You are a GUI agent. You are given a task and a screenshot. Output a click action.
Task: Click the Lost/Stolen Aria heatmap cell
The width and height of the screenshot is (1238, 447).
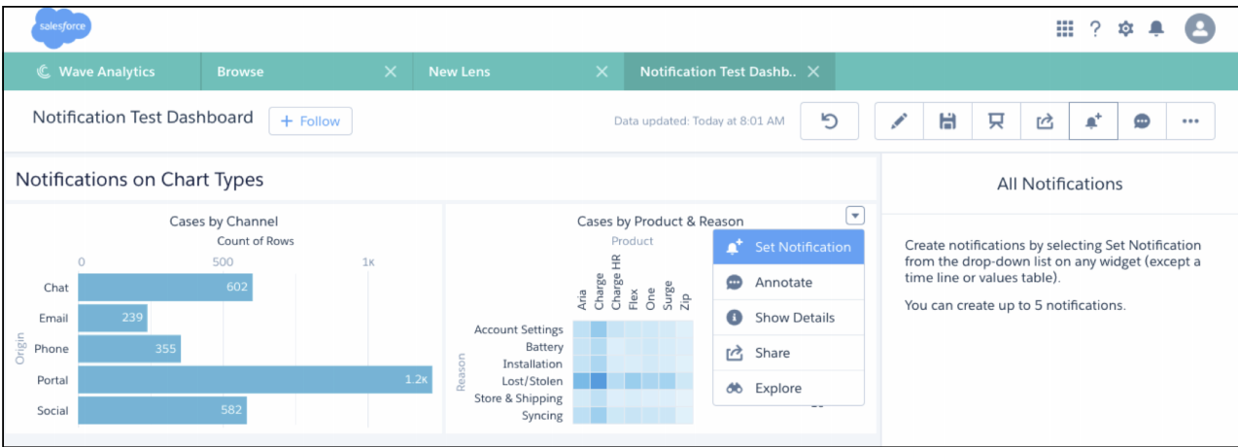[x=581, y=381]
